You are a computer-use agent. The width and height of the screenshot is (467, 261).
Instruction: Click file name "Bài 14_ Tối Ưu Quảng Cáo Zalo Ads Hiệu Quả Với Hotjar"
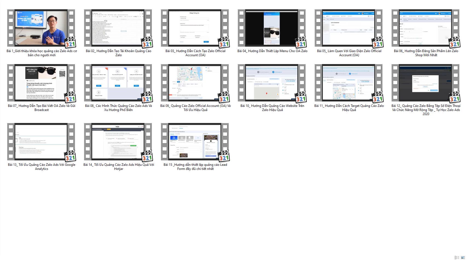click(x=118, y=167)
